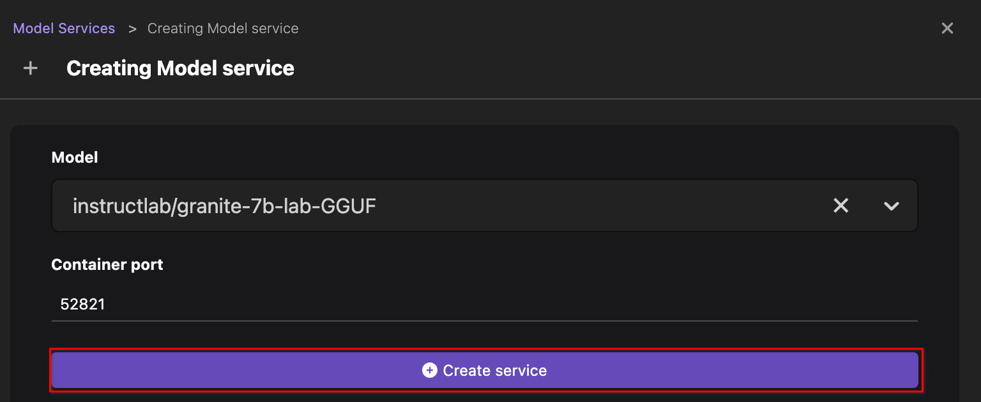Go back to Model Services breadcrumb
The image size is (981, 402).
pyautogui.click(x=64, y=29)
